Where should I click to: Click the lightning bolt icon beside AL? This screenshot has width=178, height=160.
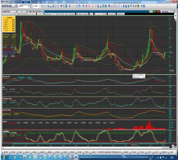point(150,12)
